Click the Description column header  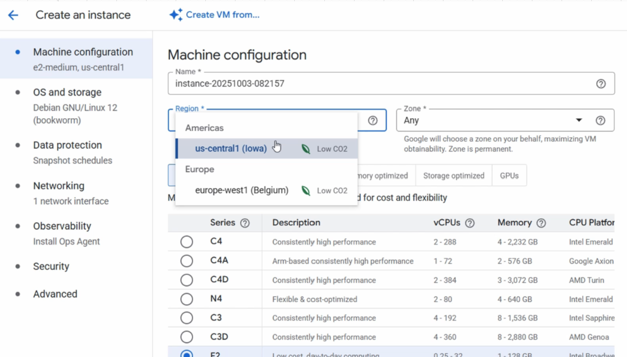pos(296,223)
